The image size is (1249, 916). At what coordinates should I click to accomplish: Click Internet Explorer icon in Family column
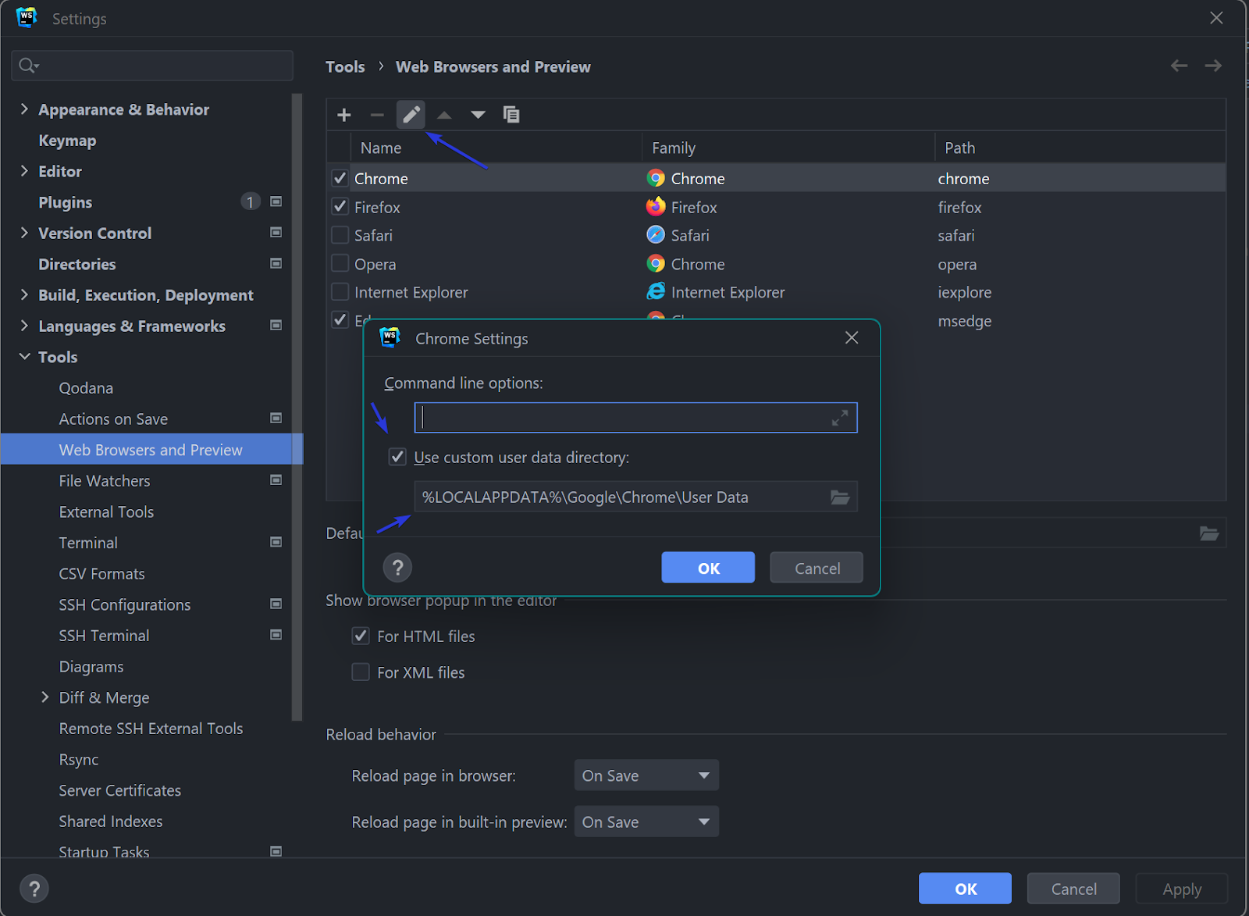pyautogui.click(x=656, y=292)
